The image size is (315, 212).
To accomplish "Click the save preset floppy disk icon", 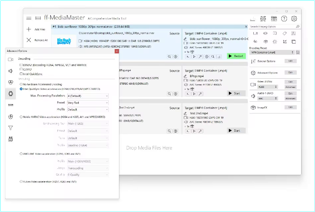I will point(298,52).
